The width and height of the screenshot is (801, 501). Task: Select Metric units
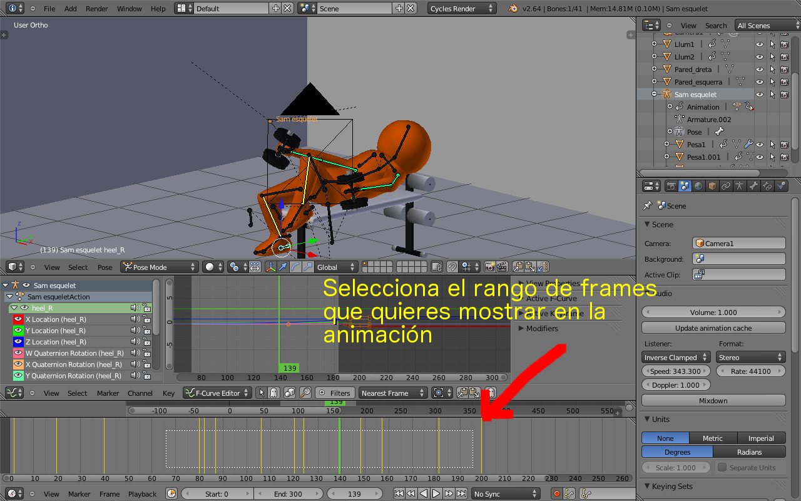(x=713, y=438)
